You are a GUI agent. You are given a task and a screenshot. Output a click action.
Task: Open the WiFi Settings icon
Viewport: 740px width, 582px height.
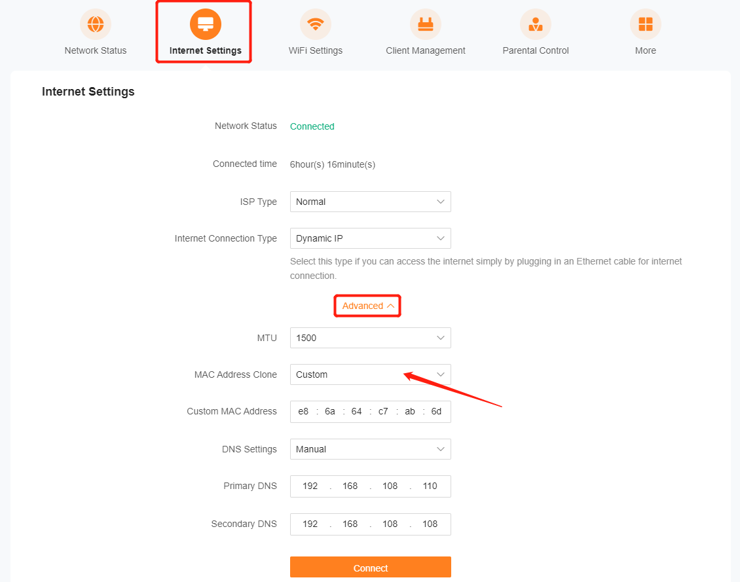316,25
